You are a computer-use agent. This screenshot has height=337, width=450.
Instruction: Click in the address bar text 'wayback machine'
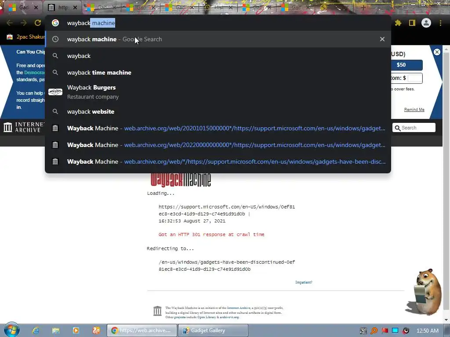point(91,23)
